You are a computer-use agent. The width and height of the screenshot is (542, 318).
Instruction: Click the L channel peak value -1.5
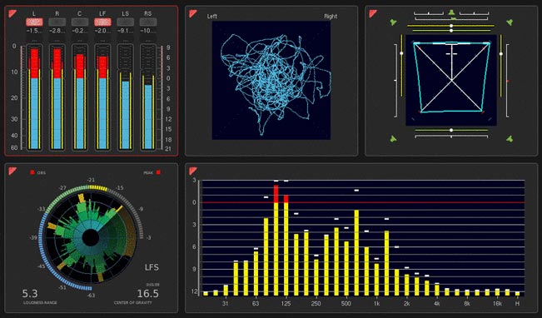point(34,31)
